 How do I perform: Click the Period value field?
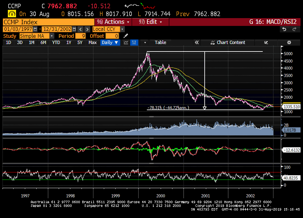pyautogui.click(x=80, y=36)
